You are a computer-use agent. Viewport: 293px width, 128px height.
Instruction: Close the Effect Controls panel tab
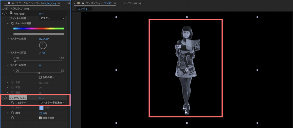[x=5, y=3]
